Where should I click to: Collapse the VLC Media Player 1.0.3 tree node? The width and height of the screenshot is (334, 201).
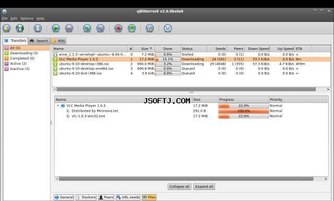pos(58,106)
